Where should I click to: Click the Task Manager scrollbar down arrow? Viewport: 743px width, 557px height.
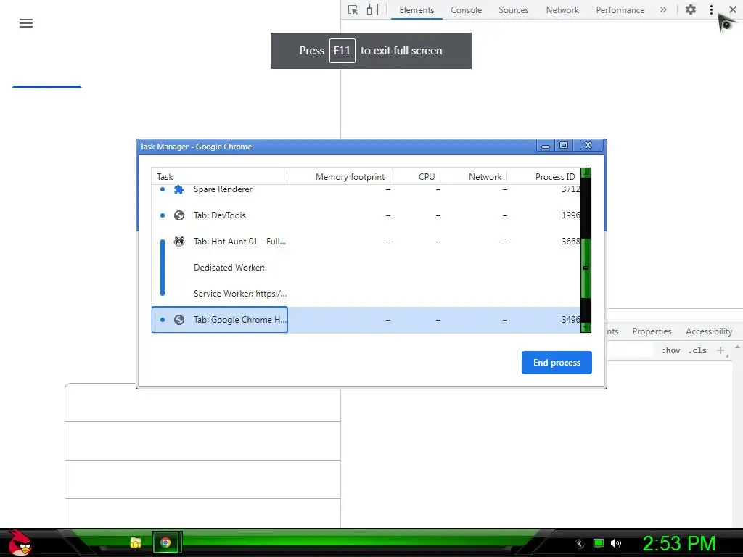pos(586,327)
